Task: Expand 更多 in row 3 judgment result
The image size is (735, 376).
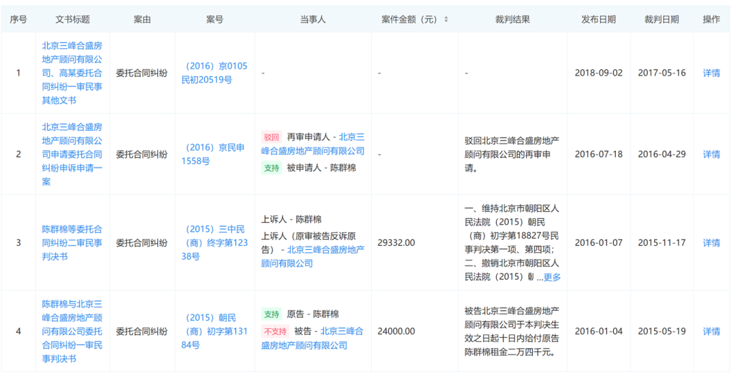Action: (552, 277)
